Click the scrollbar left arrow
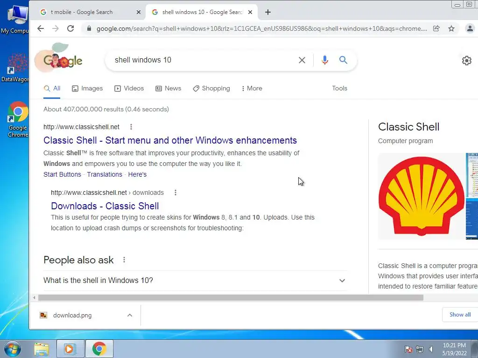The height and width of the screenshot is (358, 478). click(34, 297)
